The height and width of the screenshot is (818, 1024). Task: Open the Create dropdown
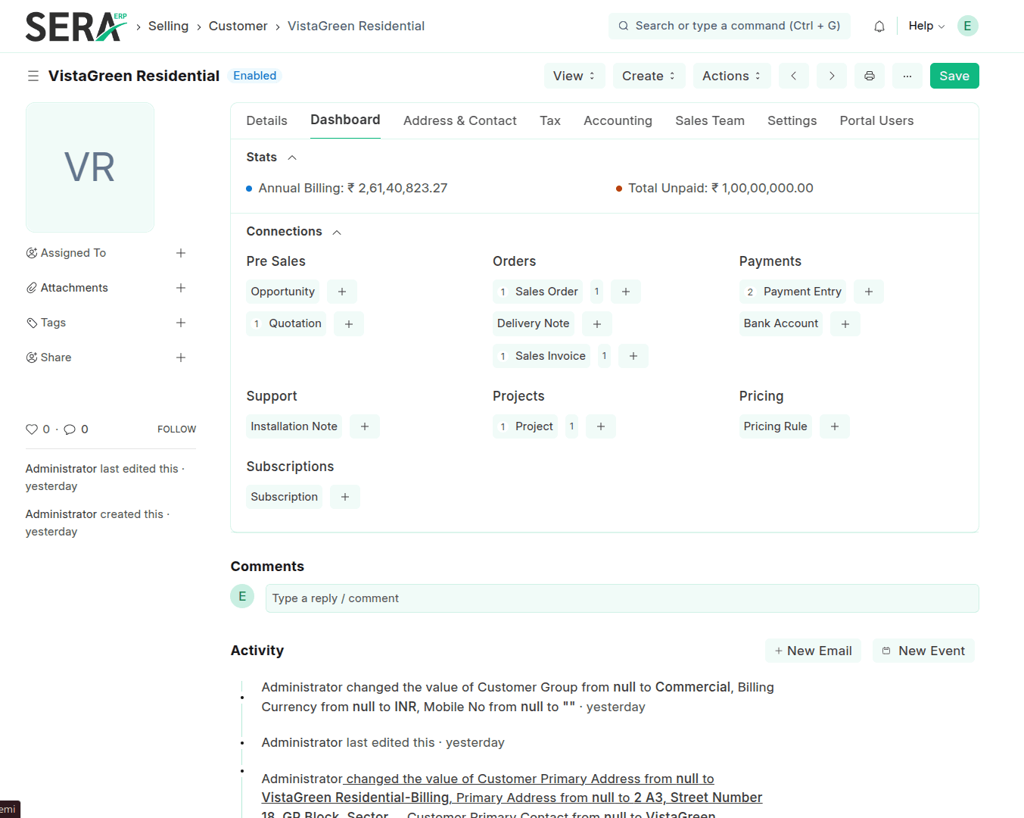649,76
